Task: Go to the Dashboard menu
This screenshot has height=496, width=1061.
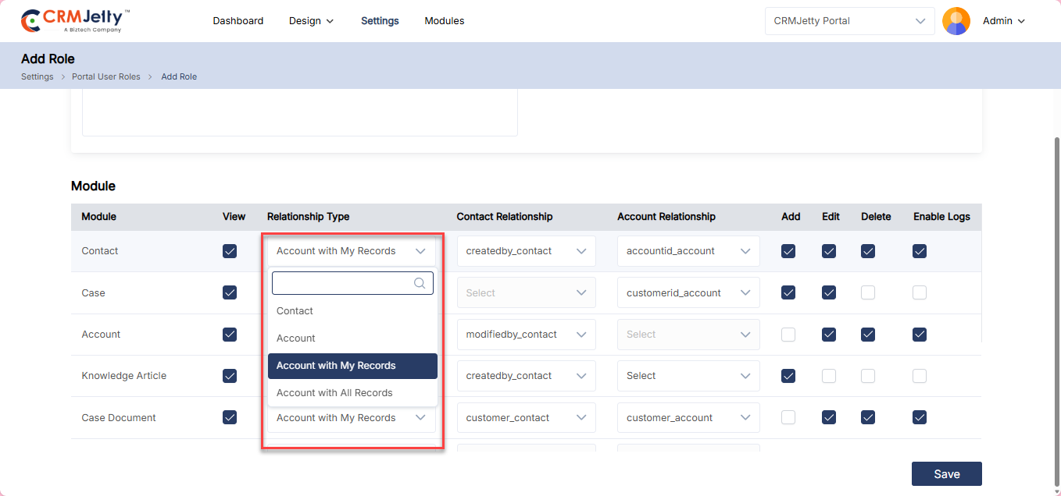Action: tap(238, 21)
